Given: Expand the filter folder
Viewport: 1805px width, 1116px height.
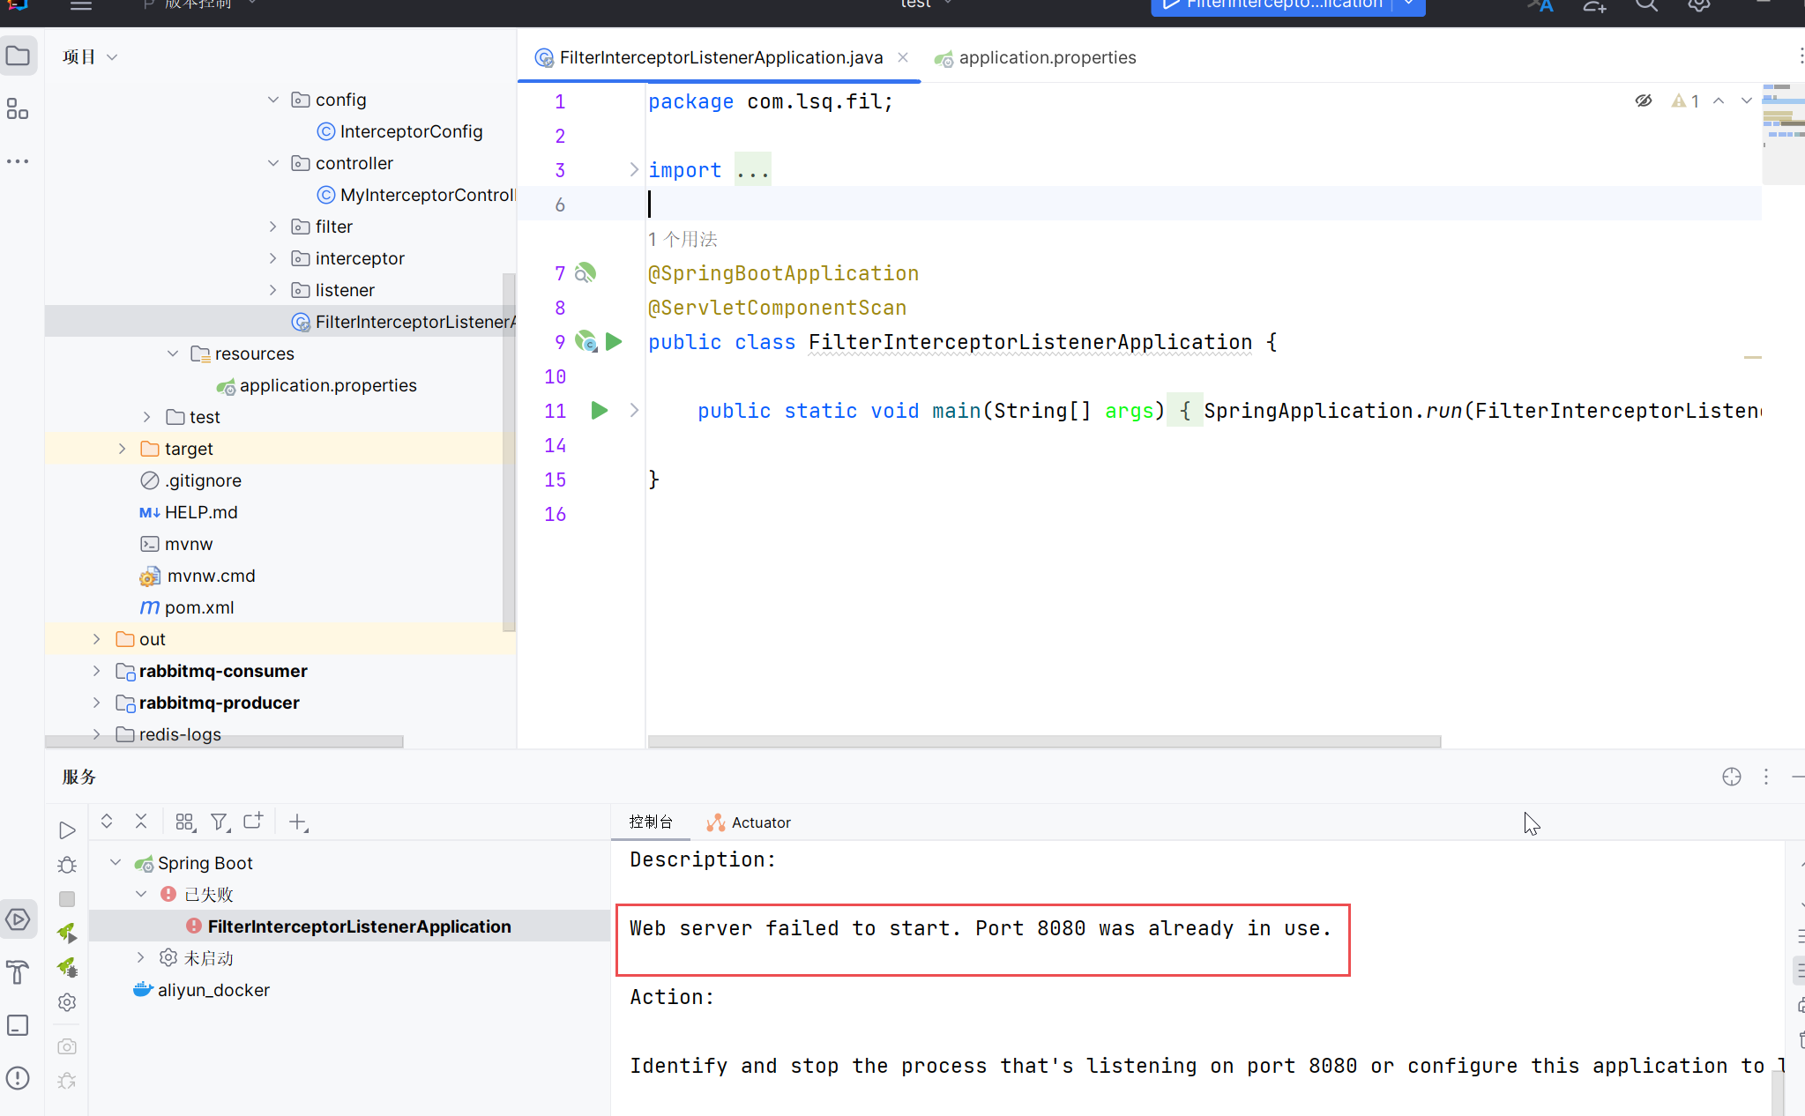Looking at the screenshot, I should pos(273,227).
